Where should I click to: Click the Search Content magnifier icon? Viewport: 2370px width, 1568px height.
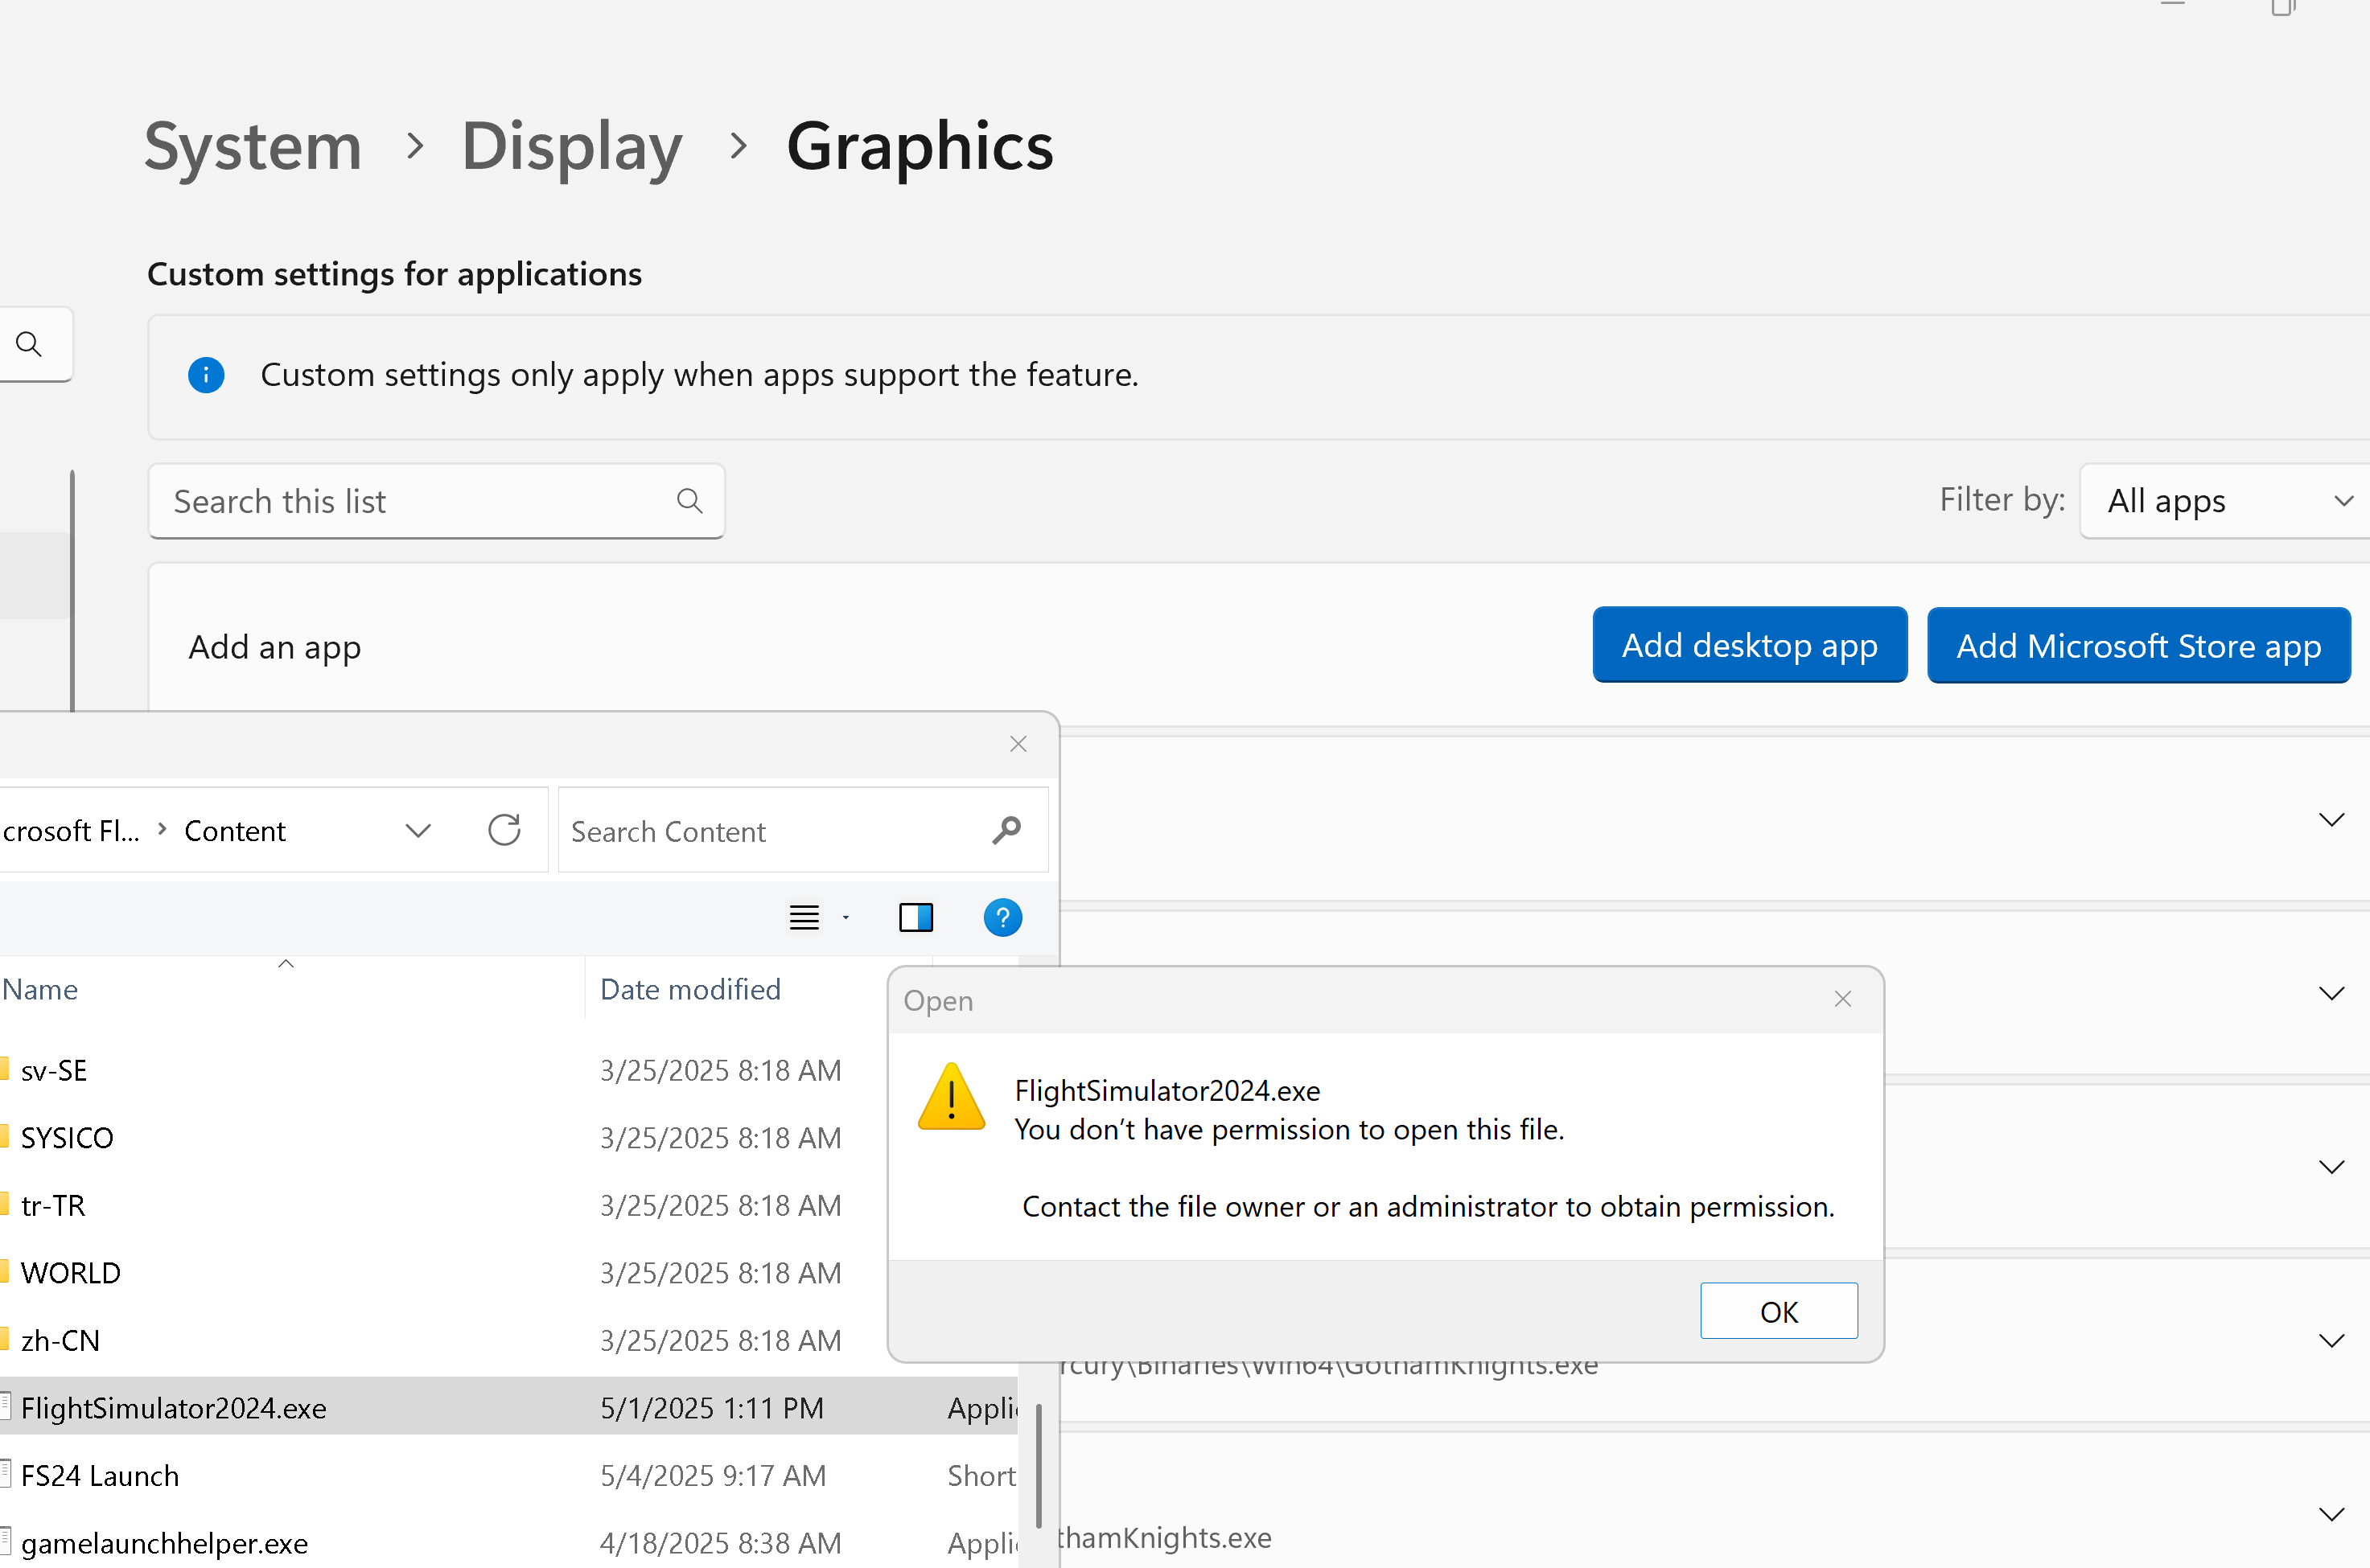tap(1006, 831)
